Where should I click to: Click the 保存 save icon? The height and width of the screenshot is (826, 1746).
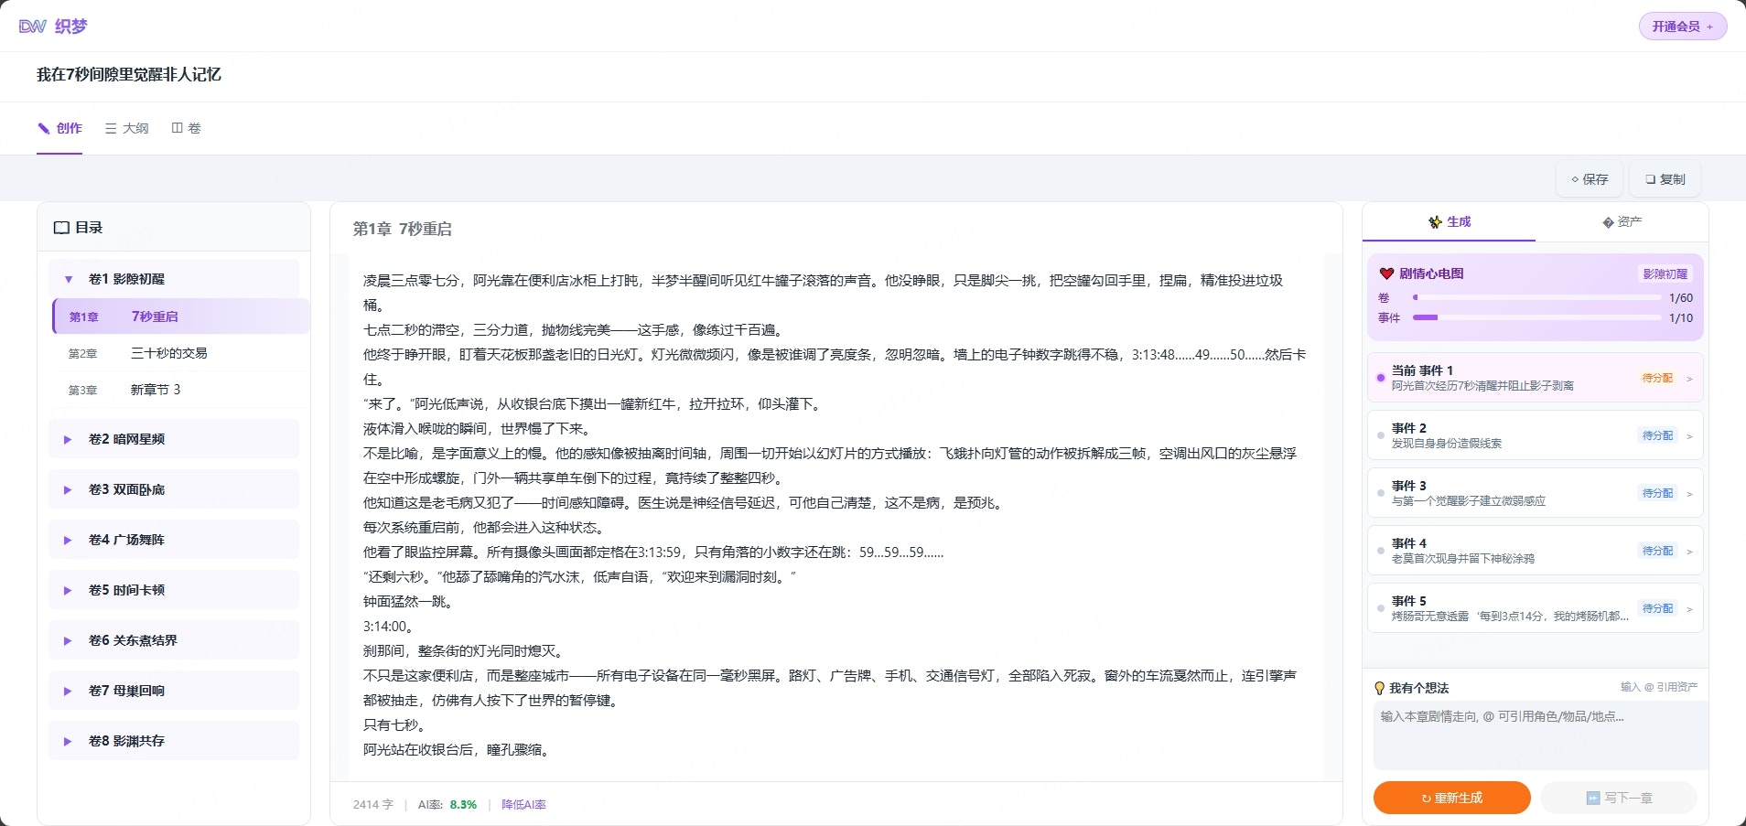point(1575,179)
